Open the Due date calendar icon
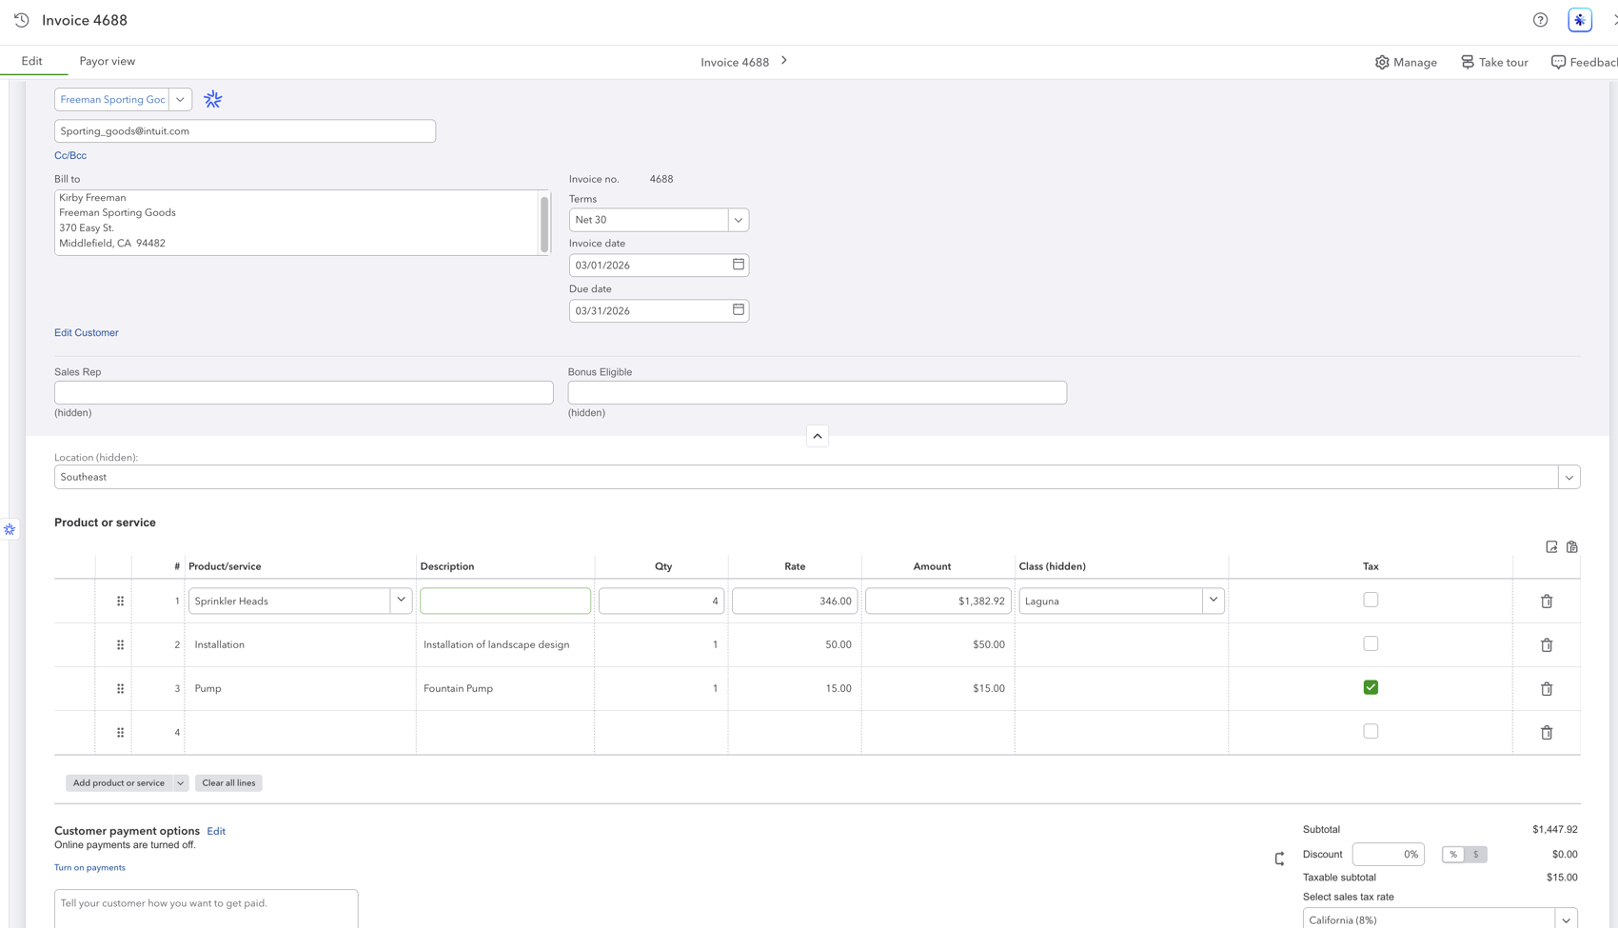This screenshot has height=928, width=1618. click(739, 310)
